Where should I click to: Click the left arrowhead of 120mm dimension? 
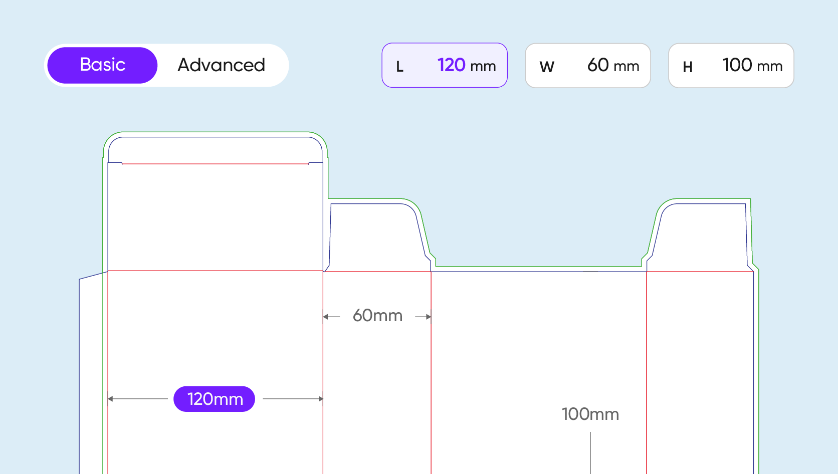[111, 399]
